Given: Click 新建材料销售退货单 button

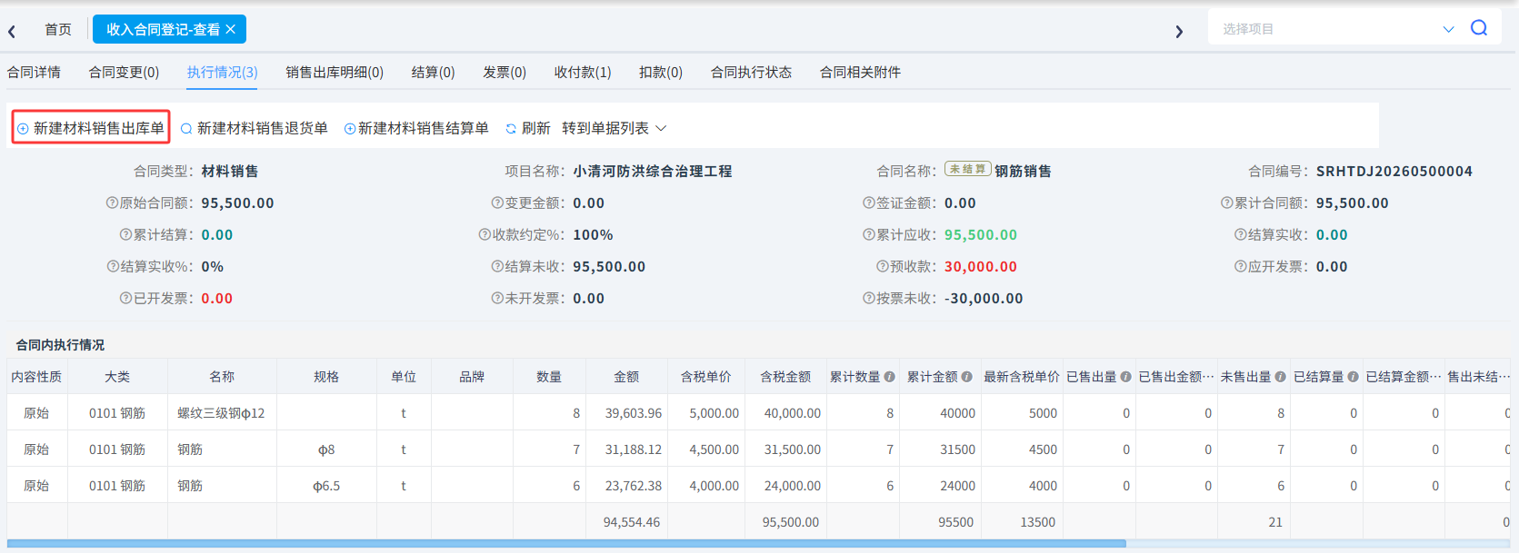Looking at the screenshot, I should click(x=255, y=129).
